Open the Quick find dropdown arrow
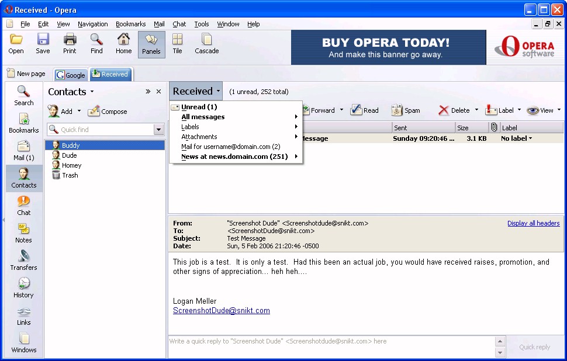 (x=158, y=129)
